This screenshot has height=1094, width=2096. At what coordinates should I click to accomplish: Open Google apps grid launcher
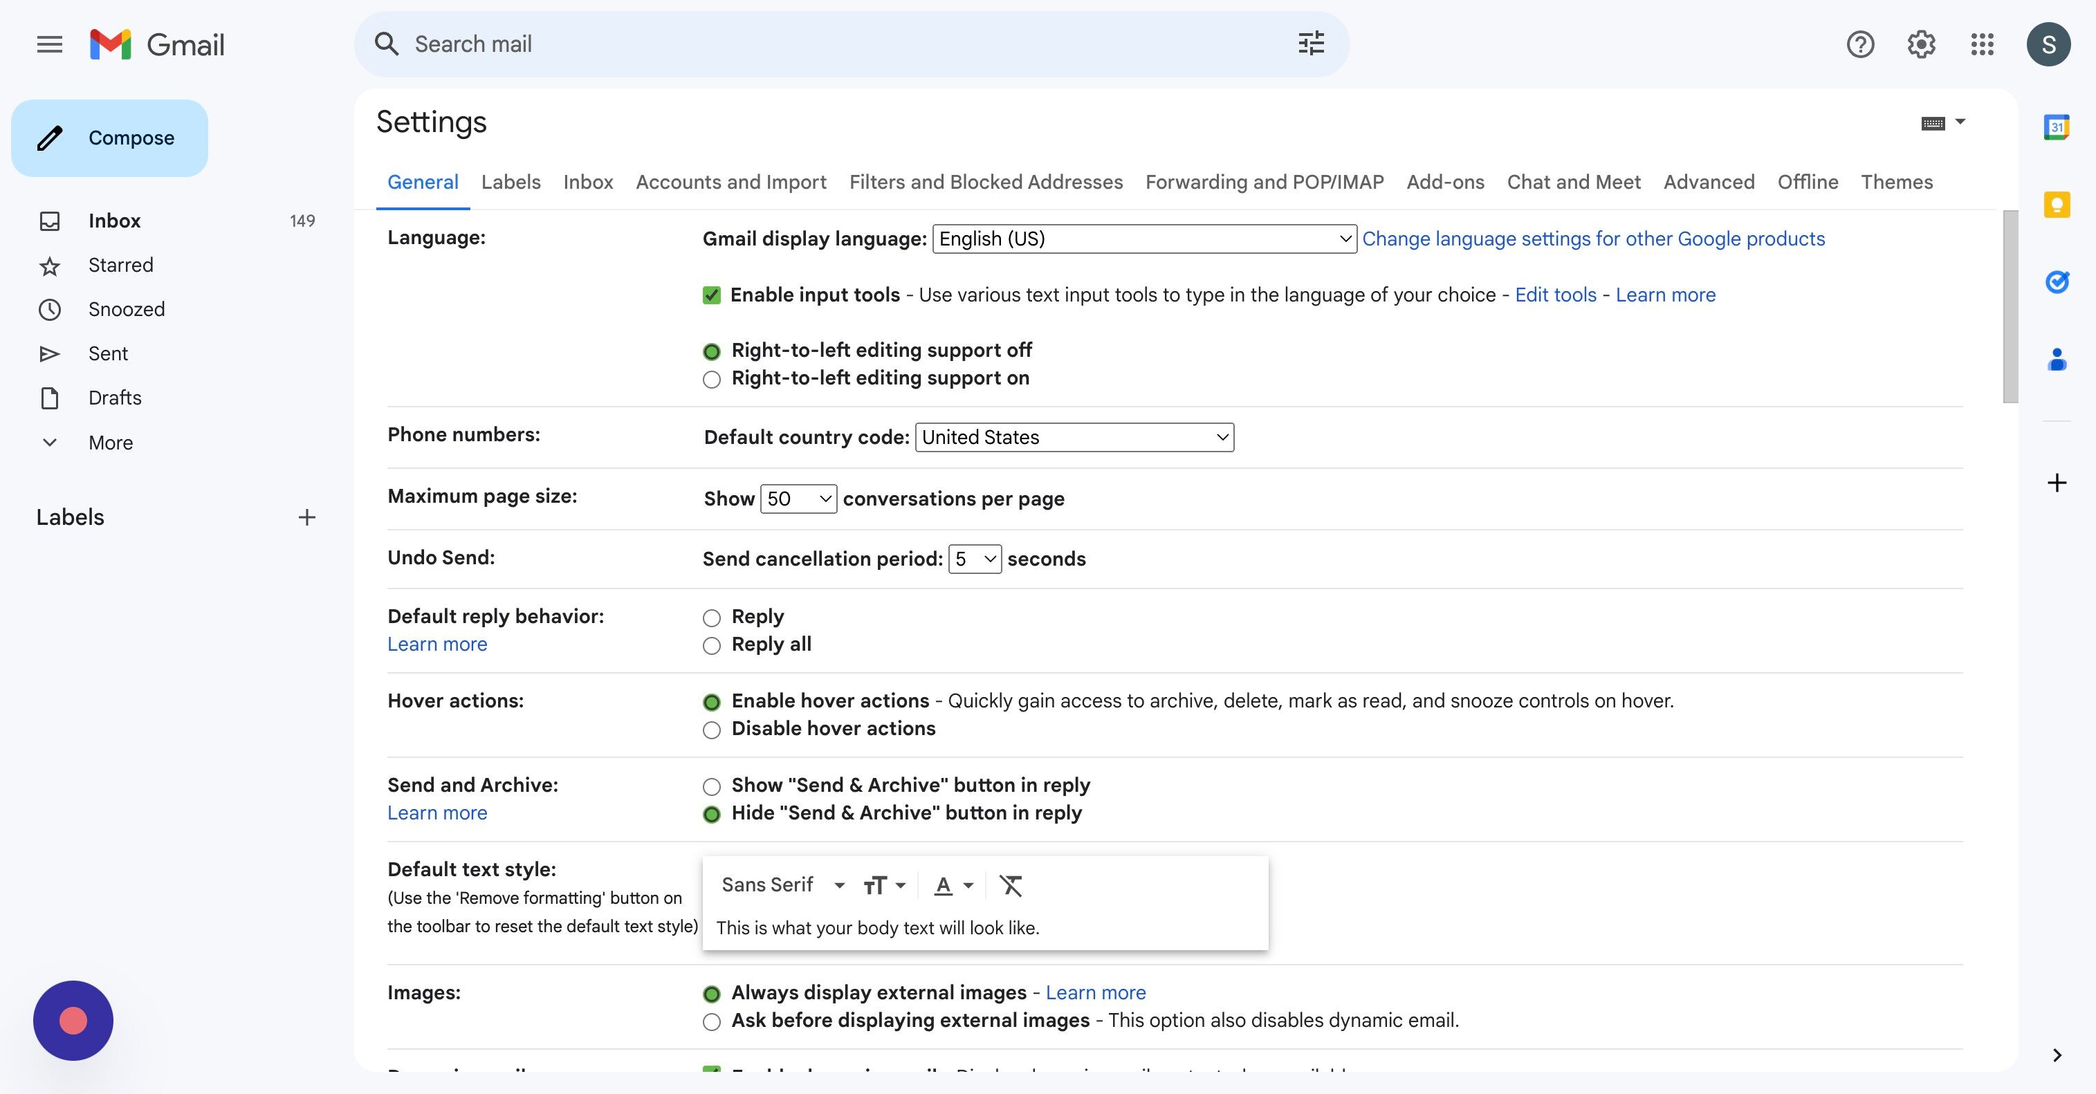(x=1982, y=44)
